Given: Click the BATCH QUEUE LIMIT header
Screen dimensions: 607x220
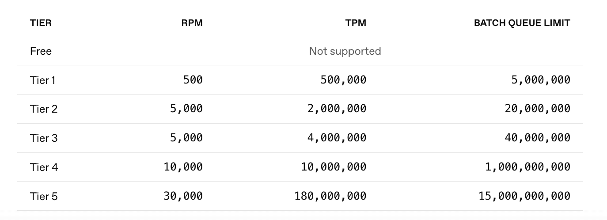Looking at the screenshot, I should tap(522, 23).
